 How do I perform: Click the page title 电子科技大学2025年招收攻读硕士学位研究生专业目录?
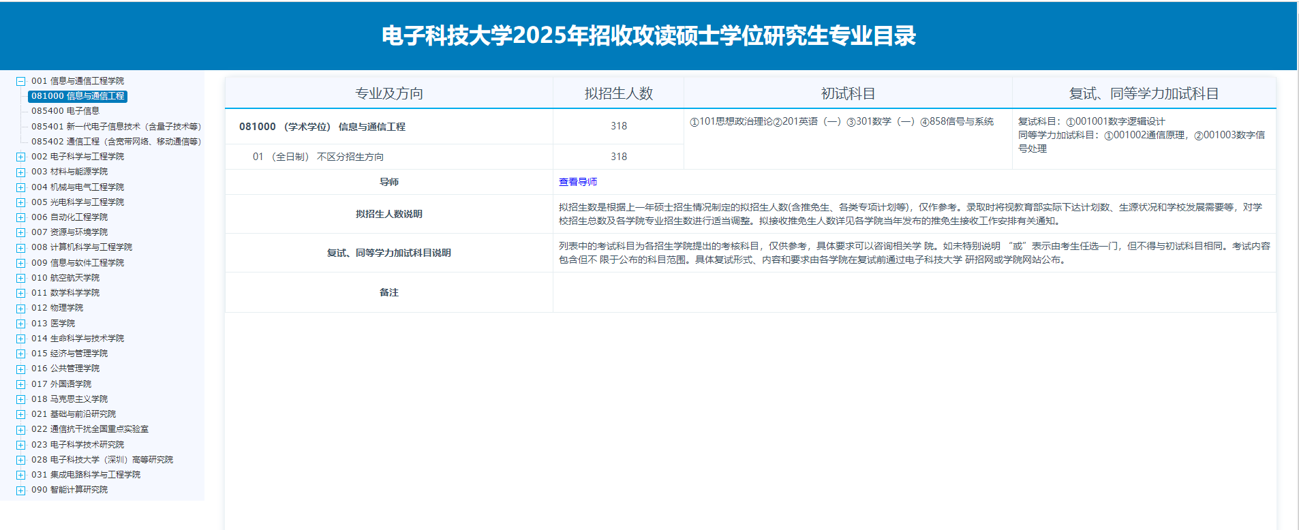click(649, 35)
